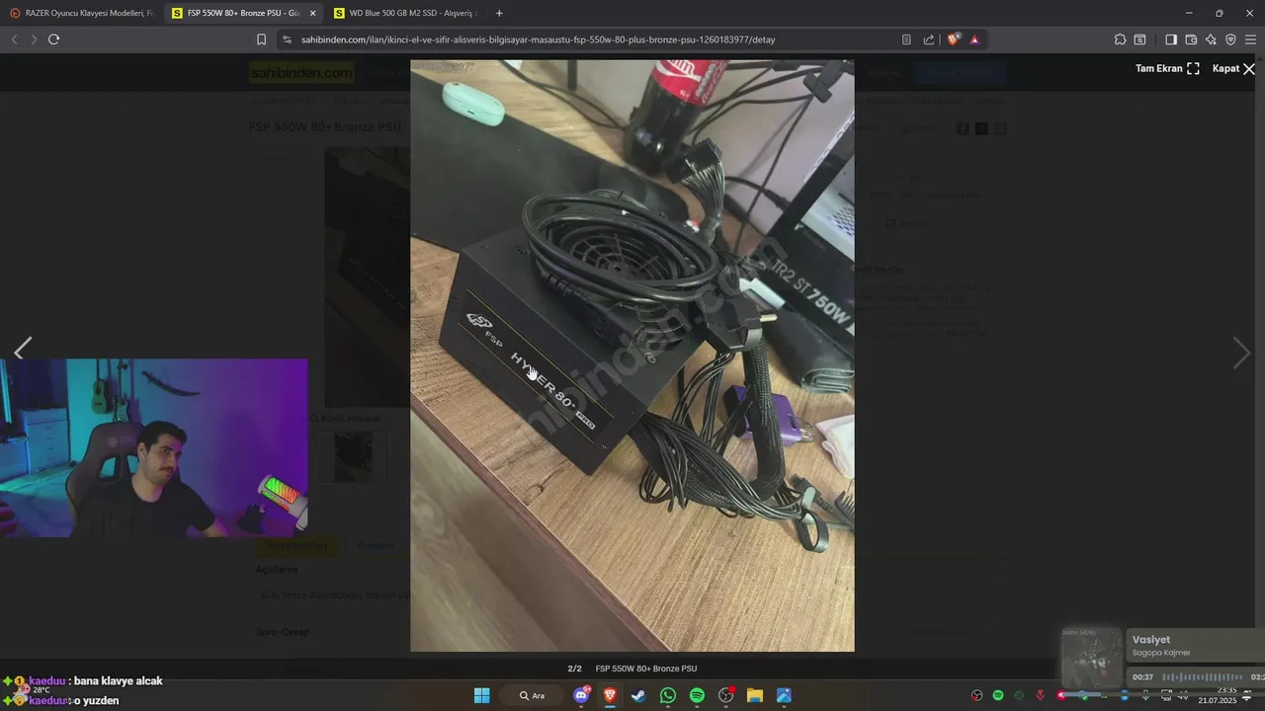The height and width of the screenshot is (711, 1265).
Task: Open the browser hamburger menu
Action: pyautogui.click(x=1250, y=39)
